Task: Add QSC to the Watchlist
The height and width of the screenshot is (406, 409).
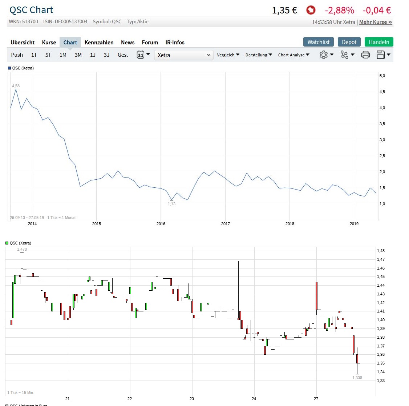Action: point(318,42)
